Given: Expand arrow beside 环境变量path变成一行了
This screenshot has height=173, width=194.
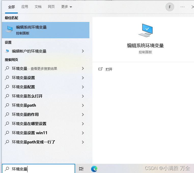Looking at the screenshot, I should 83,142.
